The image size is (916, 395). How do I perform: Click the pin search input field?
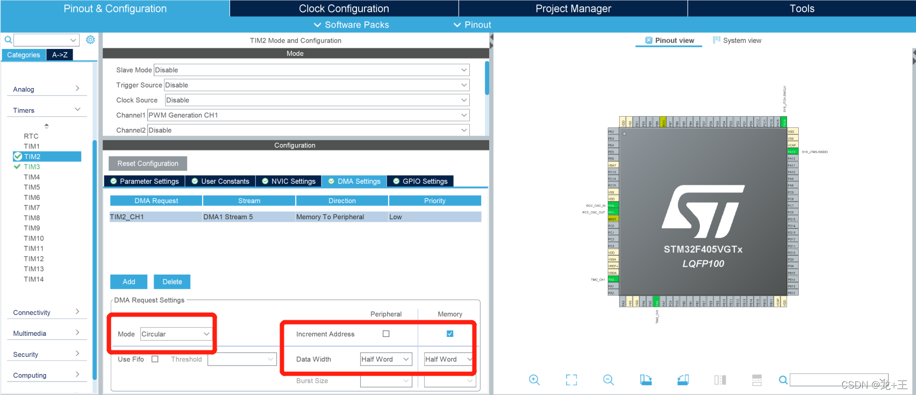point(839,380)
